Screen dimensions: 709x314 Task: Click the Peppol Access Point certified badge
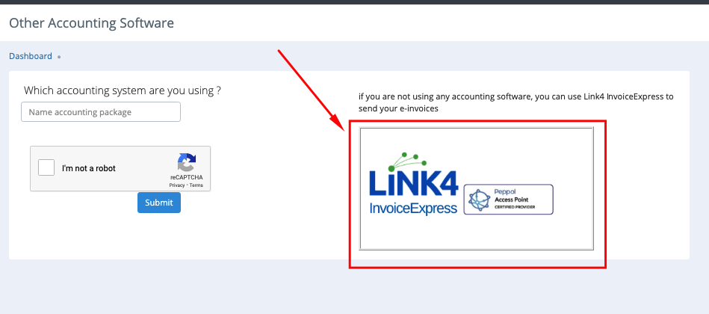(508, 200)
